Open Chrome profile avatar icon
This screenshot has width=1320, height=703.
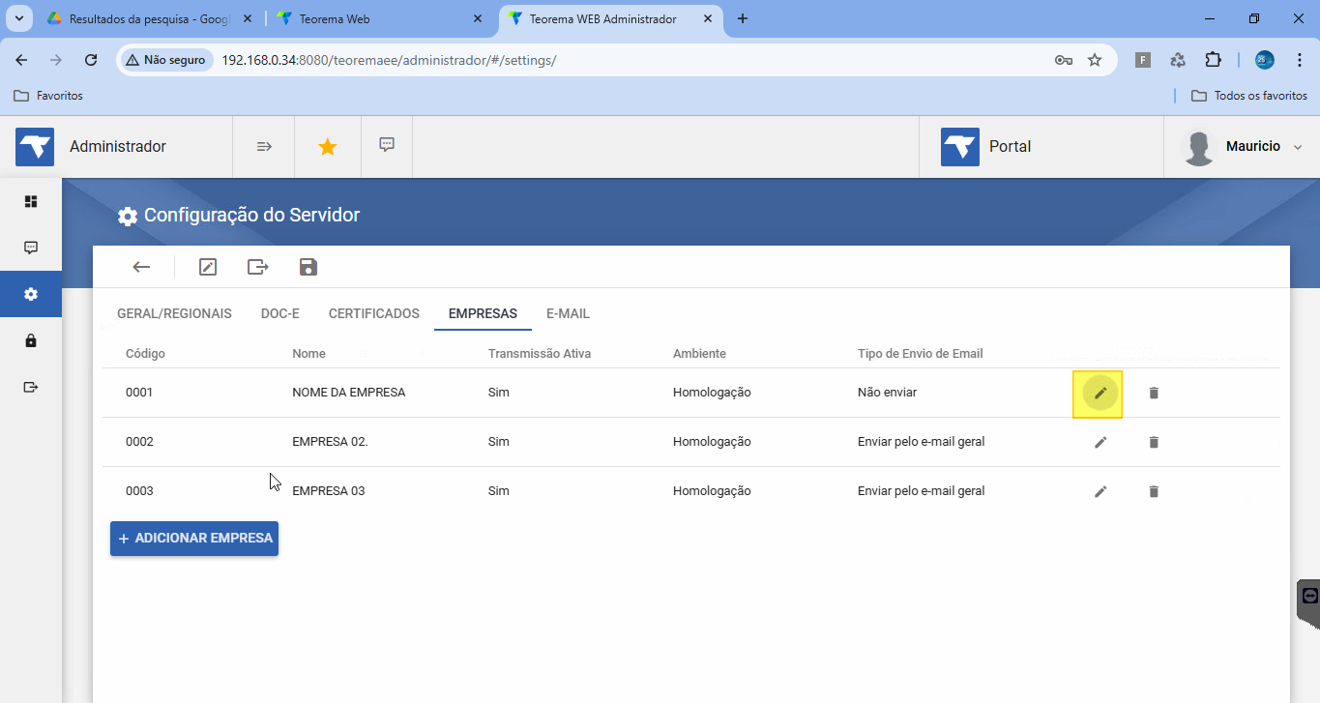point(1264,60)
